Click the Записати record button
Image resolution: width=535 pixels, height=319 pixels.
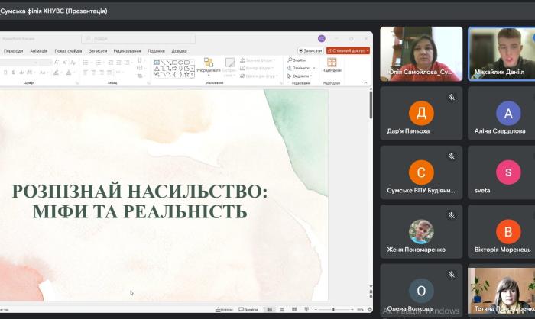[310, 50]
